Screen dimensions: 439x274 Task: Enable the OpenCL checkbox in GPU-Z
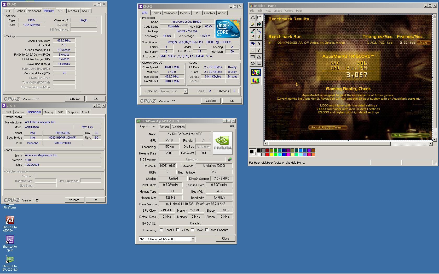tap(161, 230)
